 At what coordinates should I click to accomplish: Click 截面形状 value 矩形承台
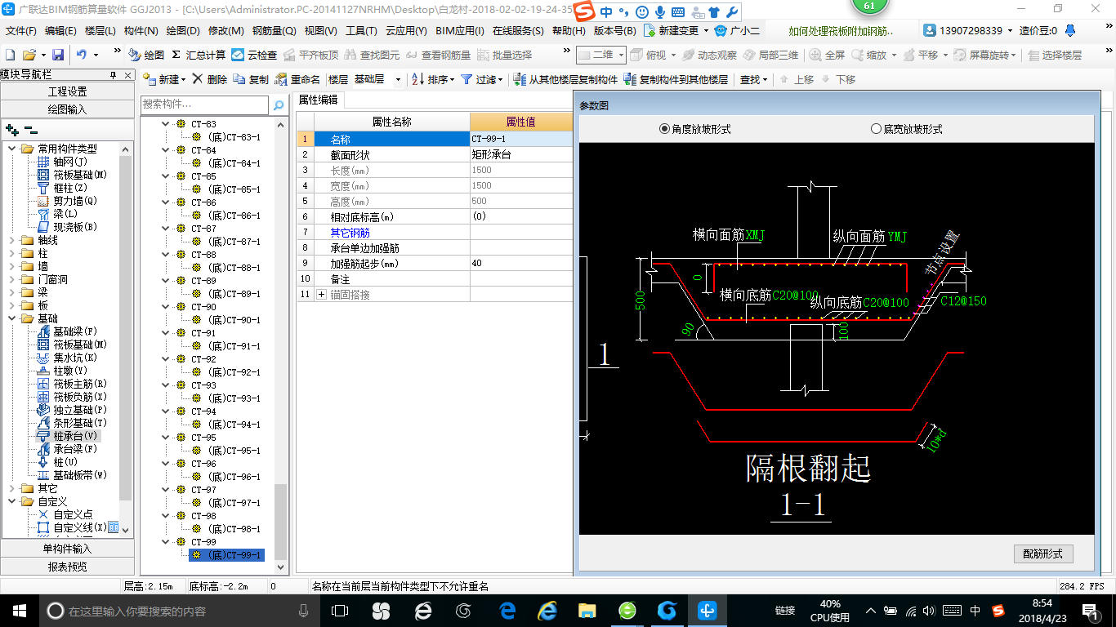(521, 154)
